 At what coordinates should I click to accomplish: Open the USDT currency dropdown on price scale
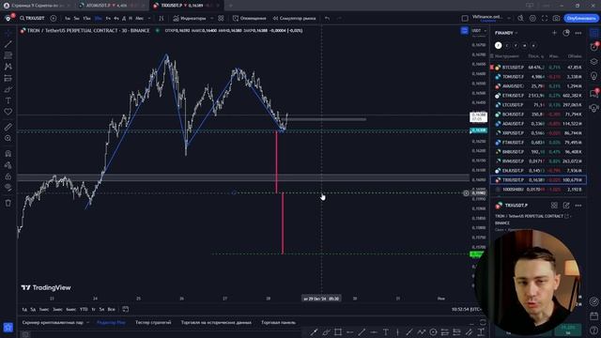(x=479, y=31)
